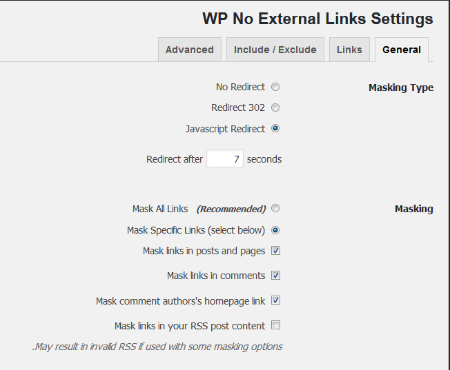The image size is (450, 370).
Task: Select the General tab
Action: 401,50
